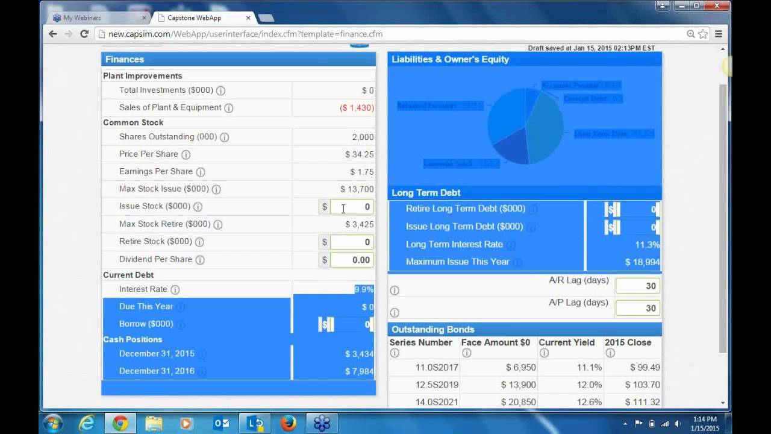
Task: Open info icon for Sales of Plant & Equipment
Action: coord(228,108)
